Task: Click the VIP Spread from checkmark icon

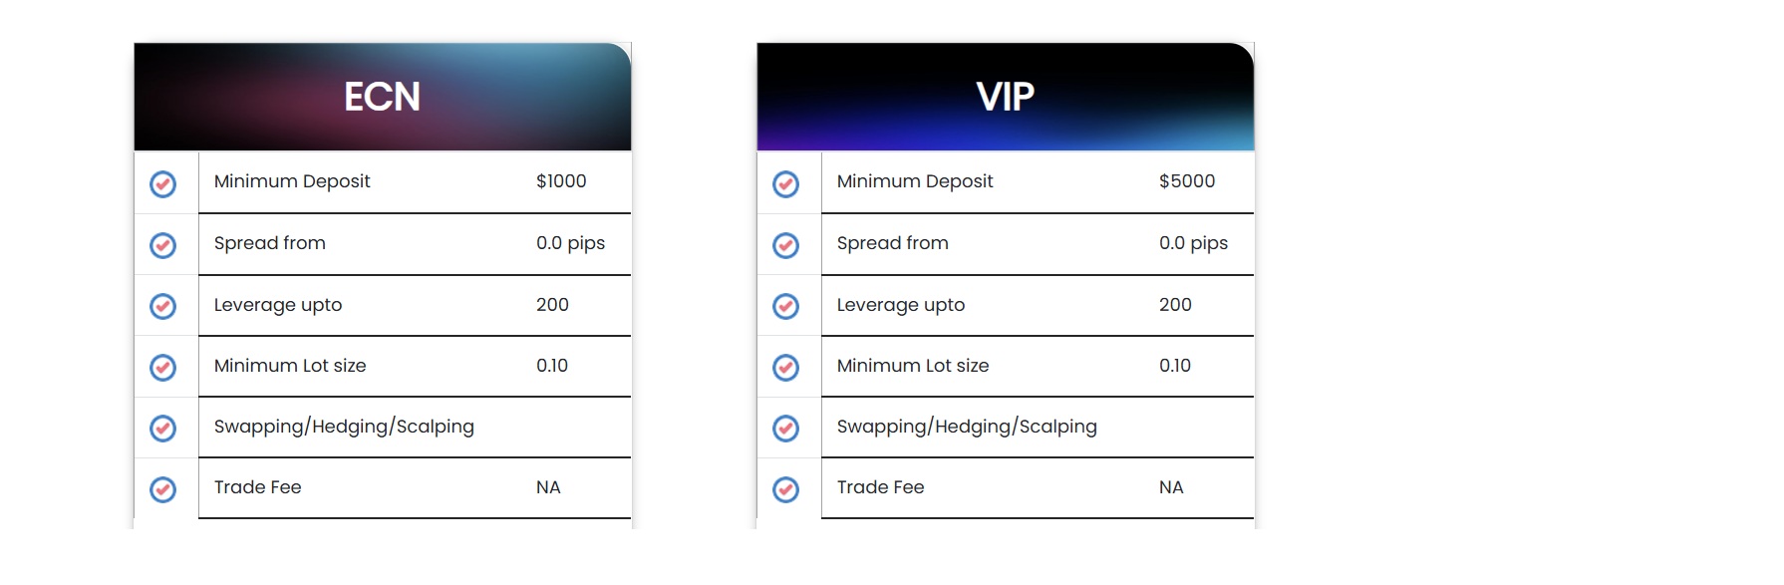Action: coord(786,245)
